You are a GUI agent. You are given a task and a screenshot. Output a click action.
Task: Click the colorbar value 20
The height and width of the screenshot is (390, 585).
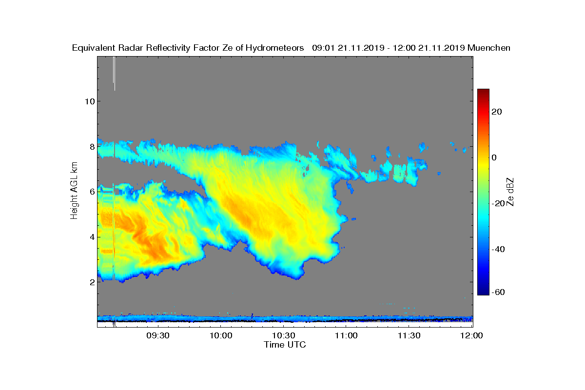(497, 112)
